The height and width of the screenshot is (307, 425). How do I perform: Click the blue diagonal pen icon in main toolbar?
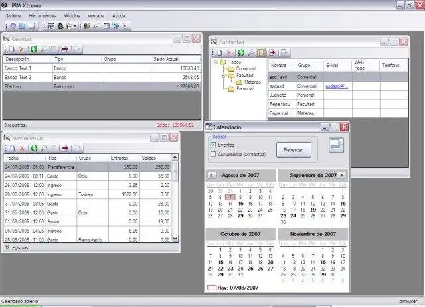point(116,26)
